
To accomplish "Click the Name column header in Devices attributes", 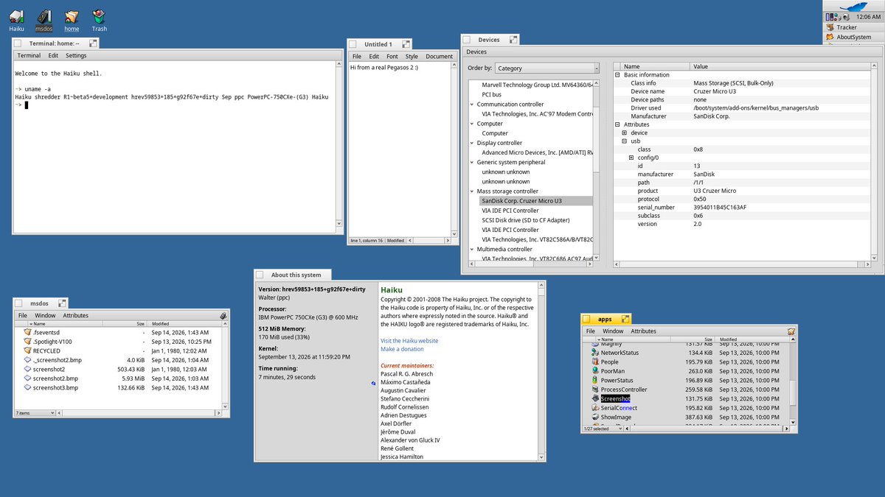I will (x=656, y=66).
